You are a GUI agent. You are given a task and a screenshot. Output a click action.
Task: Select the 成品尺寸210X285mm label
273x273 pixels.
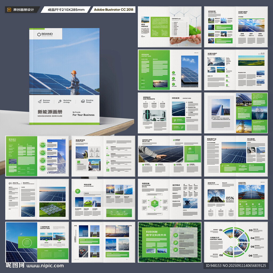click(x=66, y=10)
